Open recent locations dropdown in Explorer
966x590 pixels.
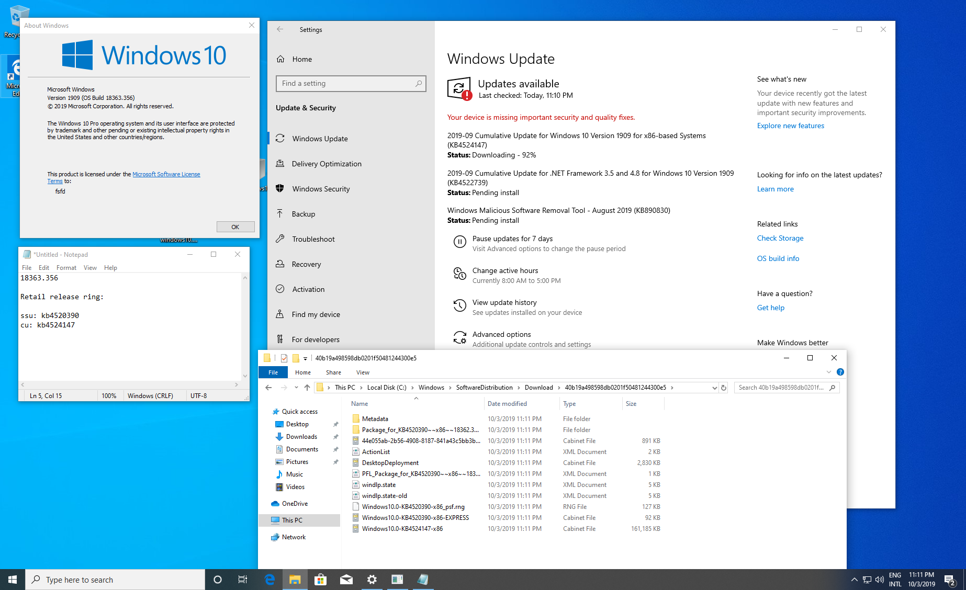[296, 388]
